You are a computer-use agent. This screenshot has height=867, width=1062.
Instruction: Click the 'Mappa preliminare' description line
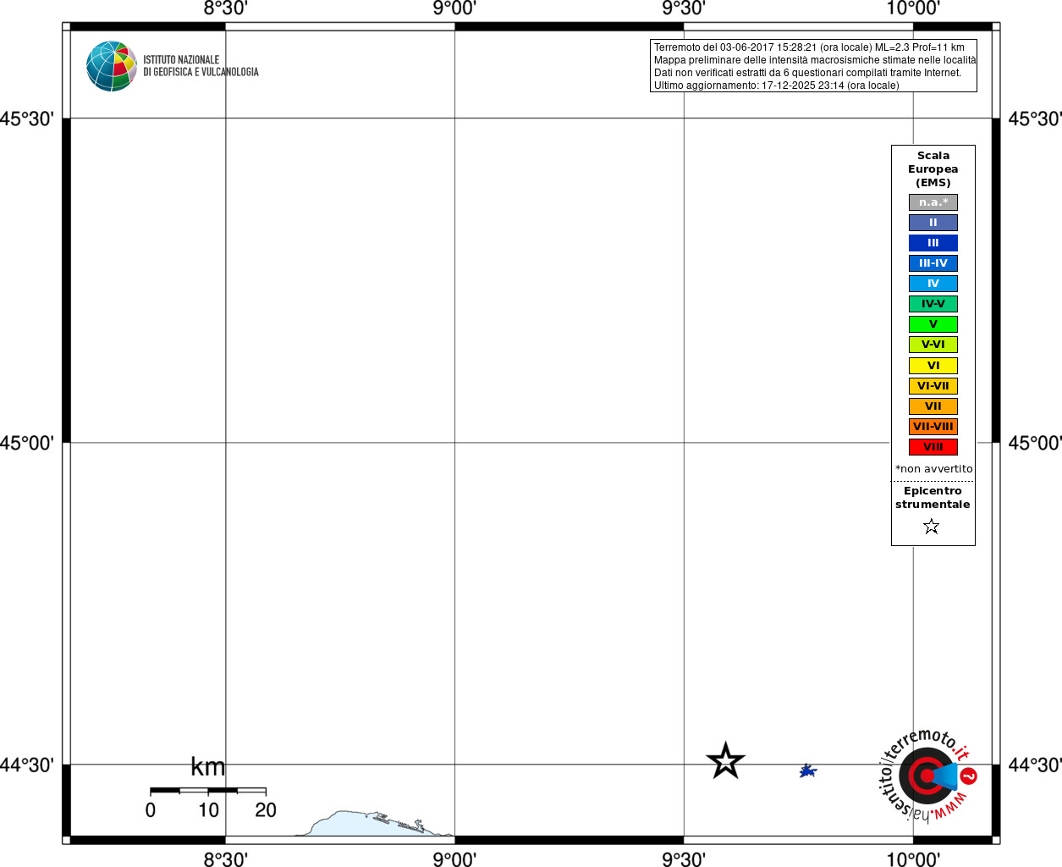pyautogui.click(x=815, y=60)
